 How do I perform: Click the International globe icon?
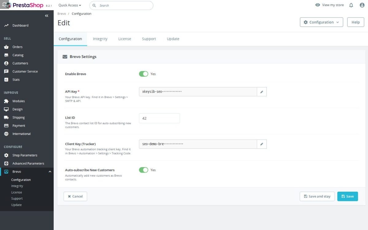pos(6,134)
